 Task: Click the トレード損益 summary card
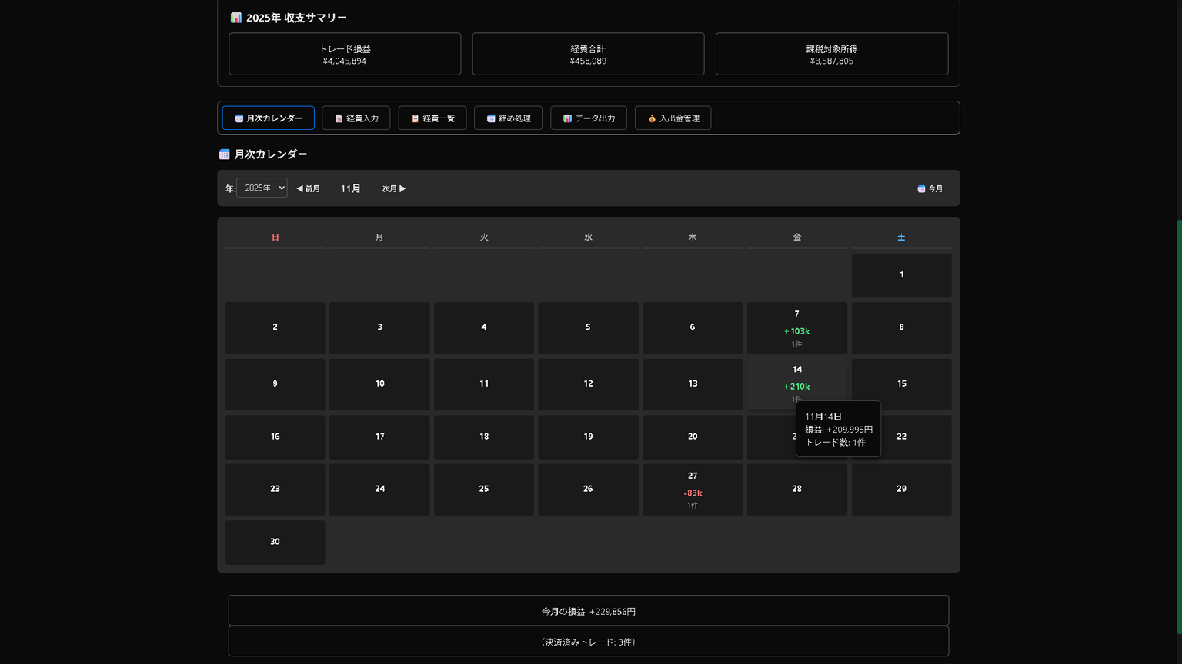coord(345,54)
